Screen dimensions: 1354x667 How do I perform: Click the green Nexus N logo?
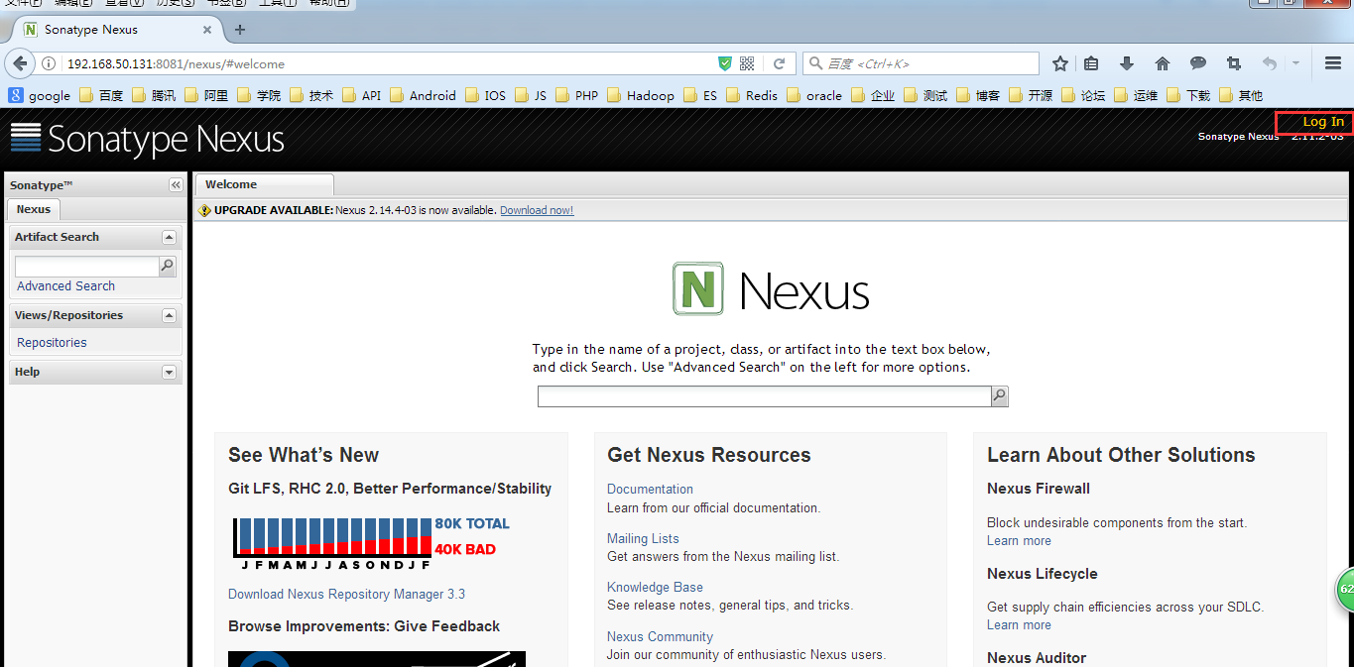[698, 289]
